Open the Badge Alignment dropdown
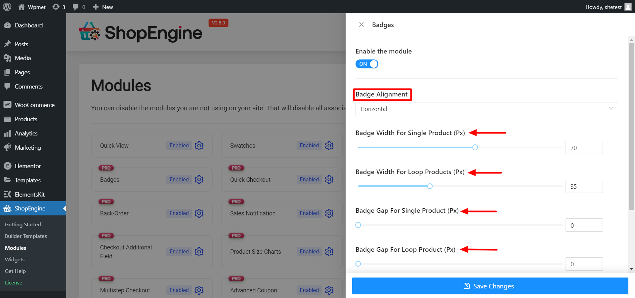Screen dimensions: 635x298 (486, 108)
